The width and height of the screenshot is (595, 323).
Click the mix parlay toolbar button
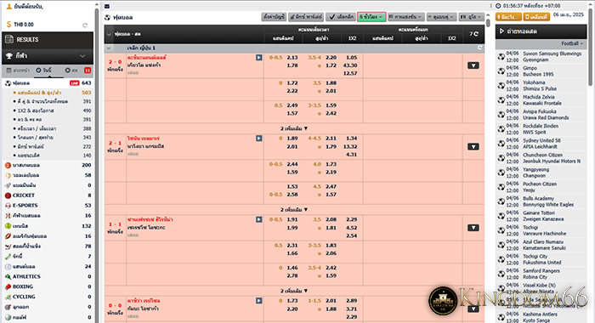(306, 17)
